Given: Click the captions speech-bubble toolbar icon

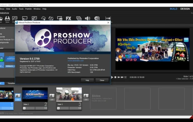Looking at the screenshot, I should 79,18.
